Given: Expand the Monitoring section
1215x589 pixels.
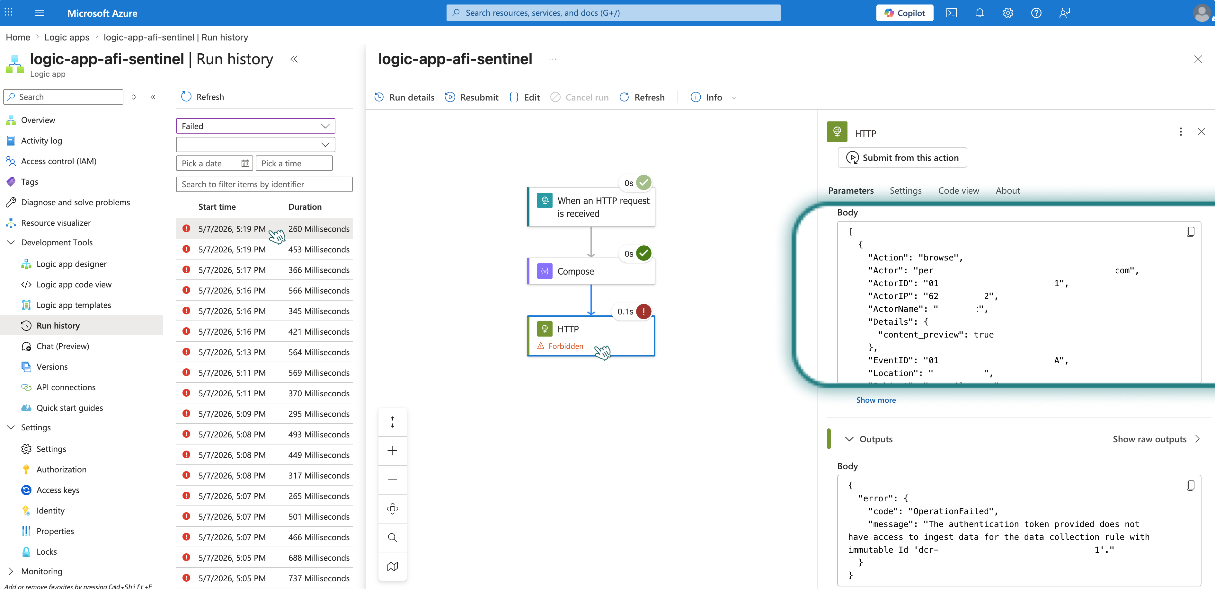Looking at the screenshot, I should (11, 571).
